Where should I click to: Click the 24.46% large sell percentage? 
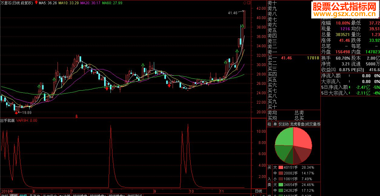[308, 184]
